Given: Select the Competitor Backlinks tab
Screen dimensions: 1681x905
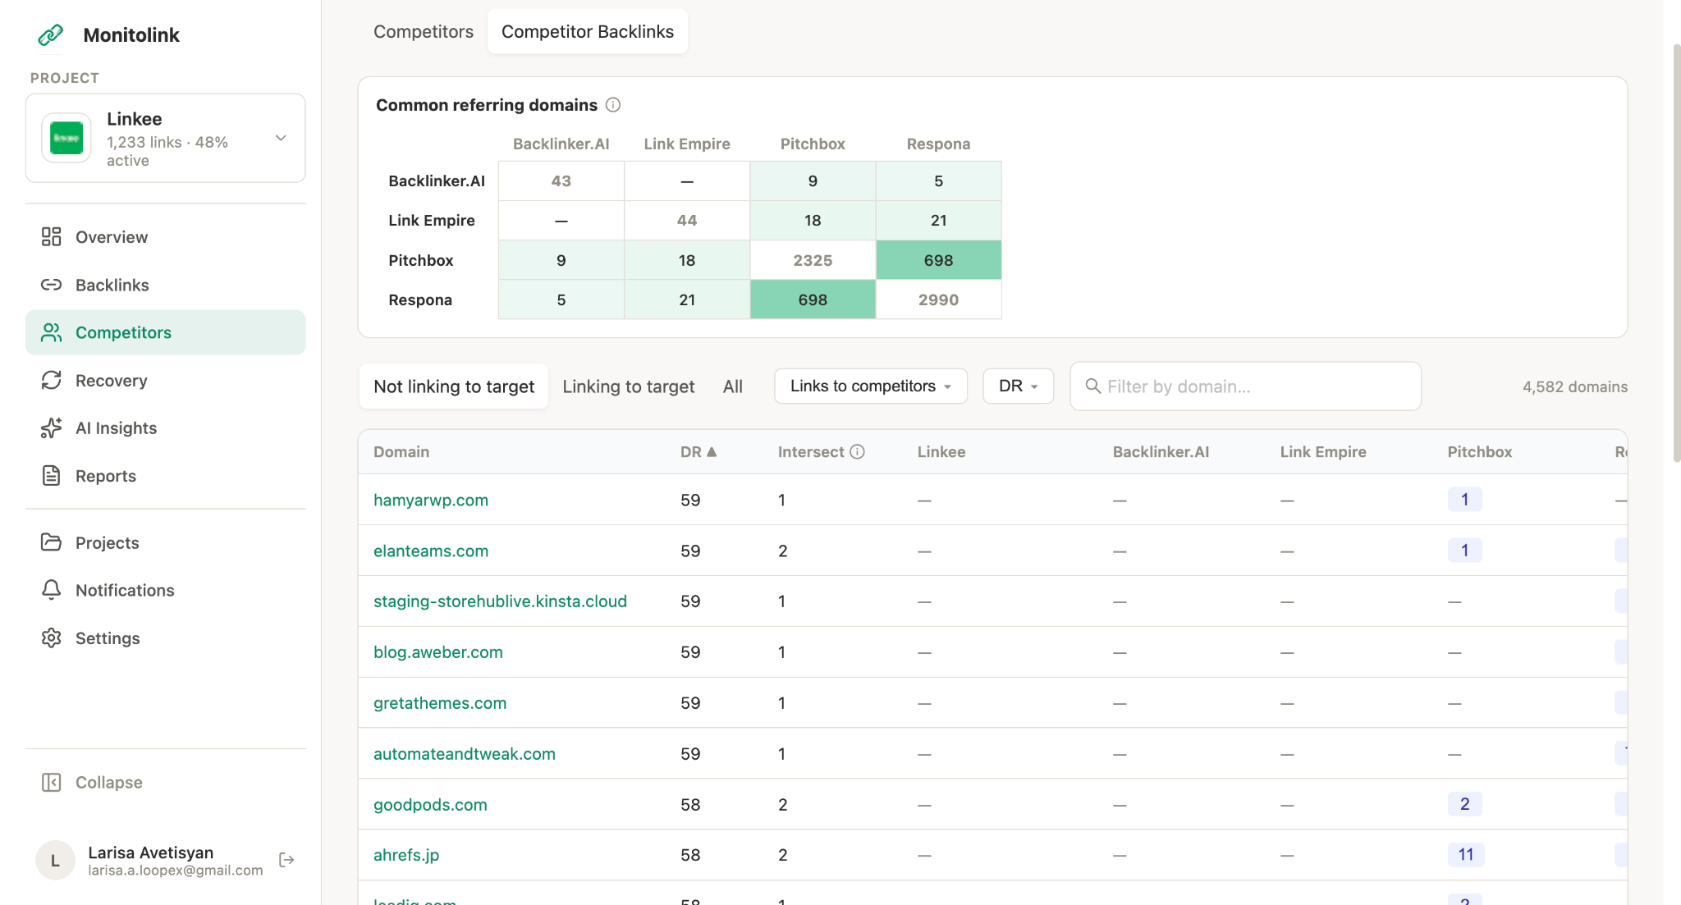Looking at the screenshot, I should tap(588, 31).
